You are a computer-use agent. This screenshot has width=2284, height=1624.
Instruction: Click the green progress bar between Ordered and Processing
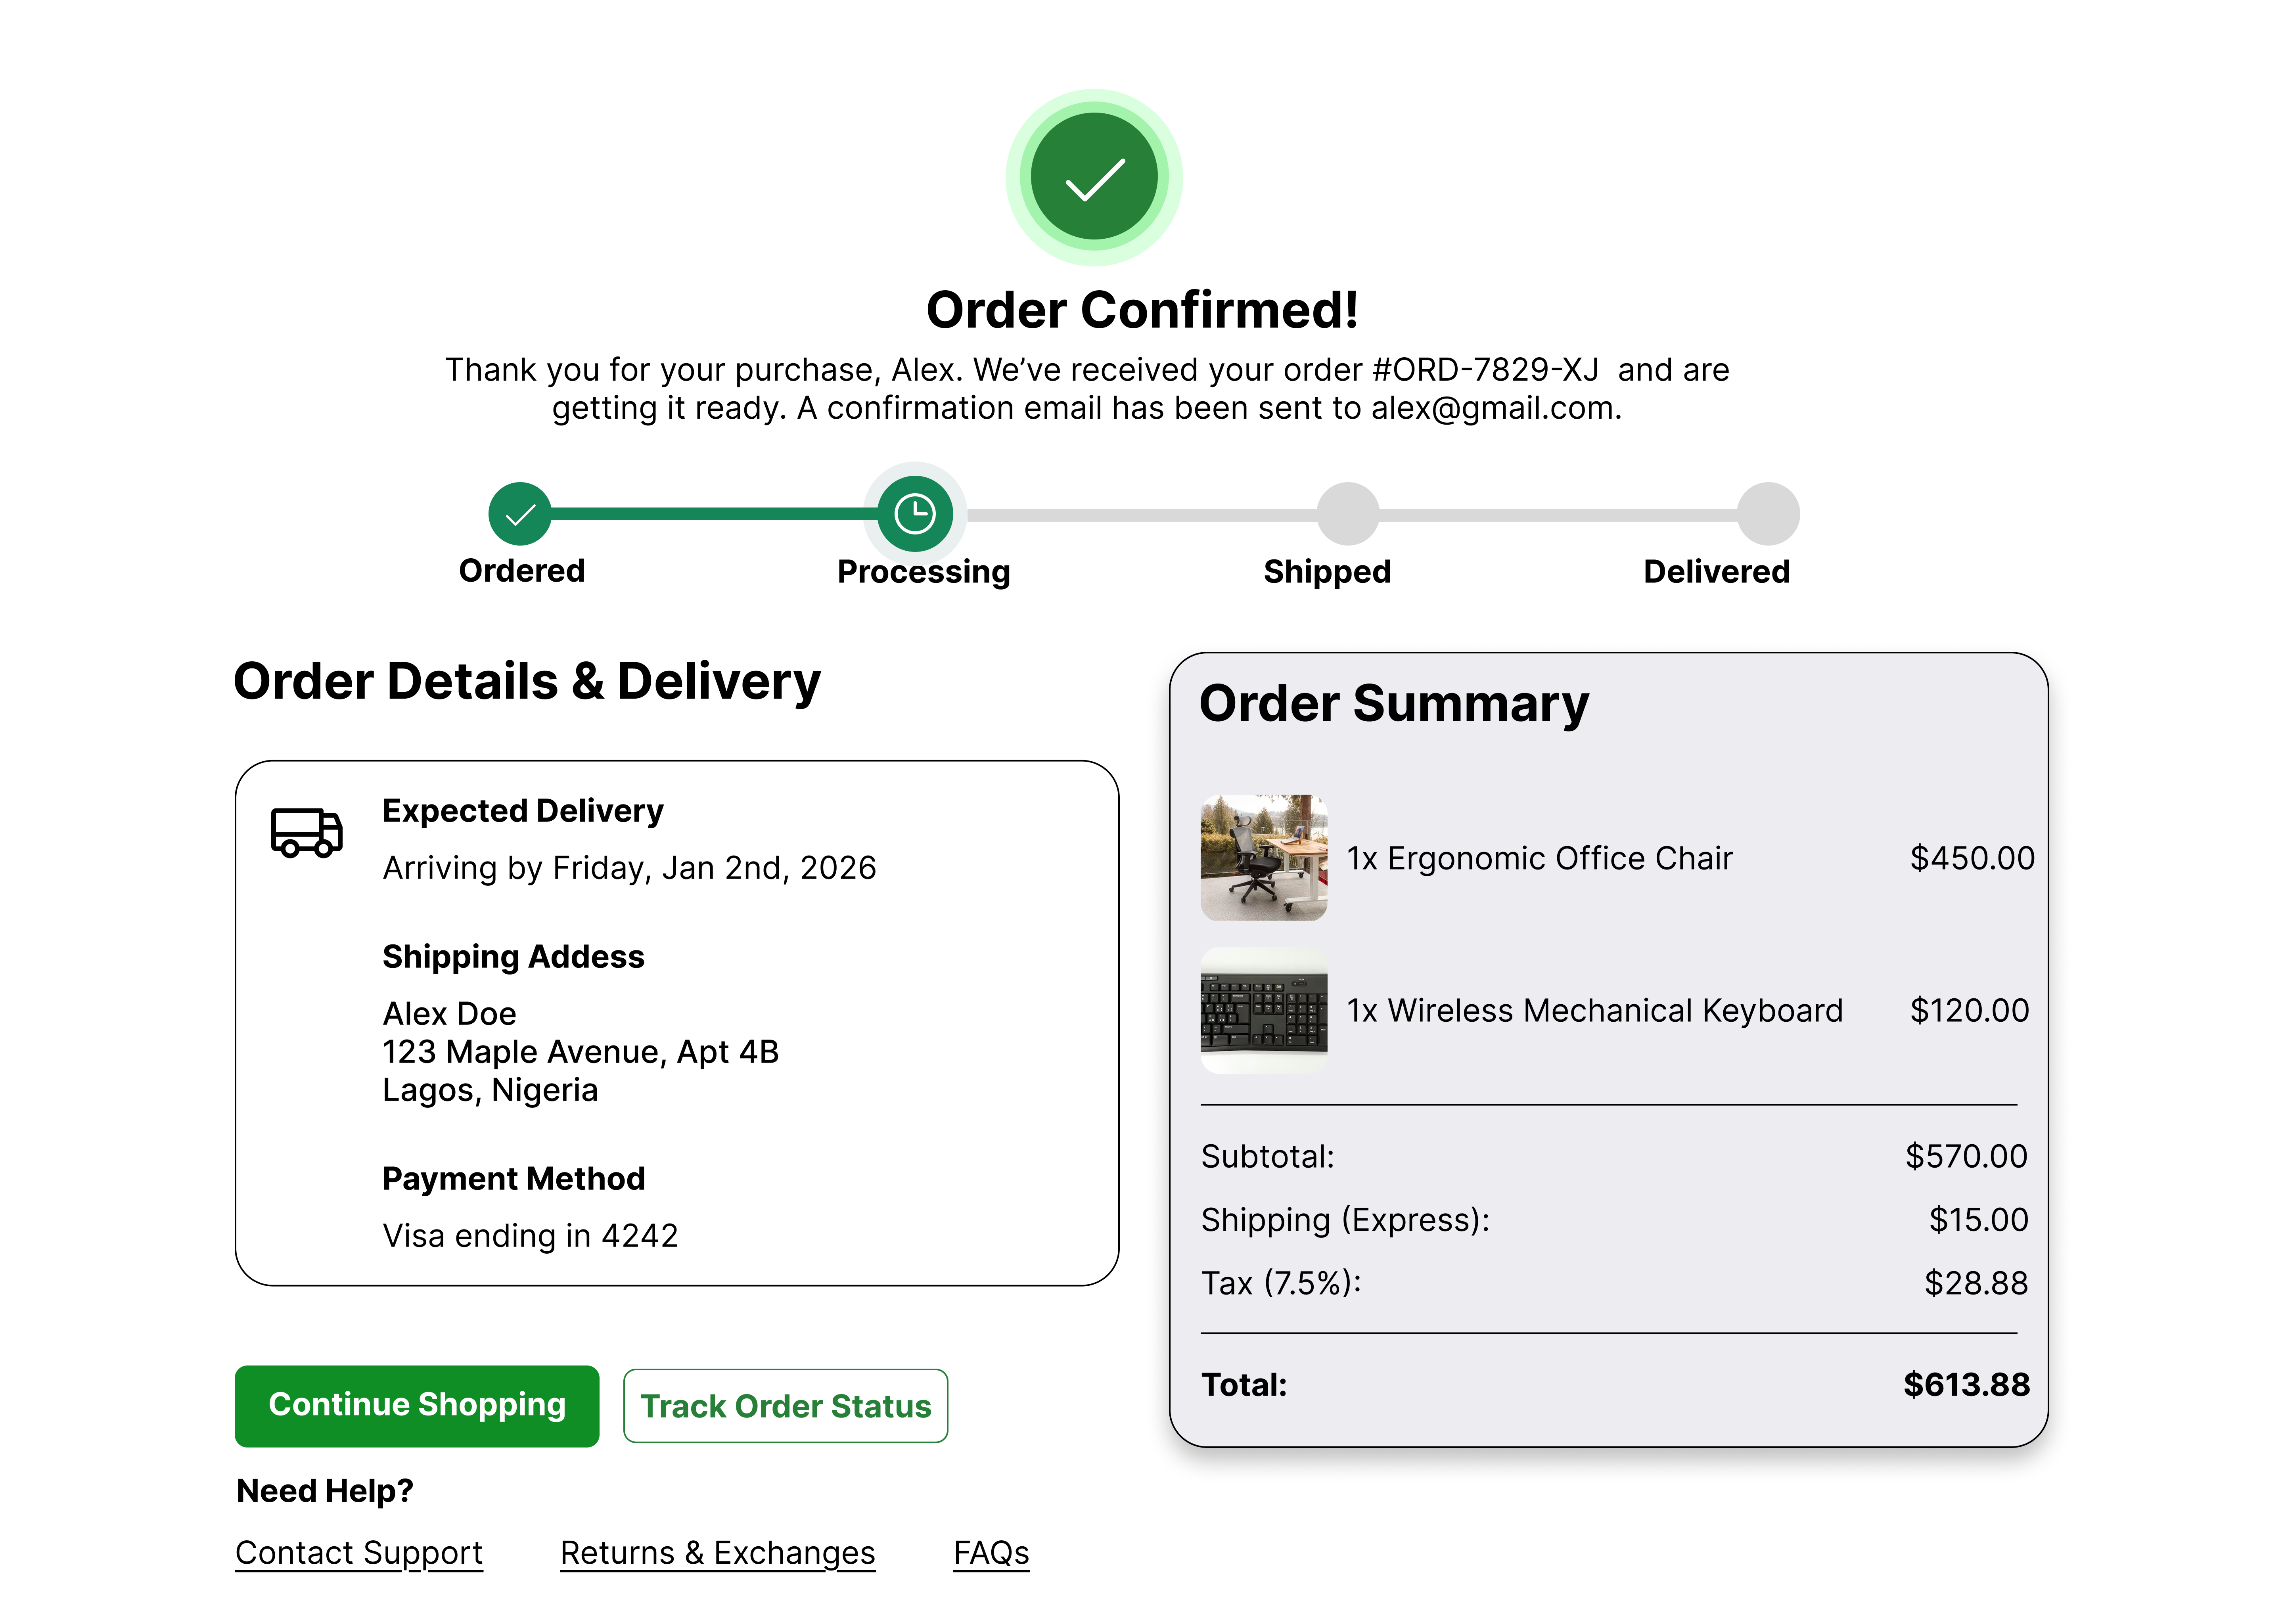click(x=714, y=514)
